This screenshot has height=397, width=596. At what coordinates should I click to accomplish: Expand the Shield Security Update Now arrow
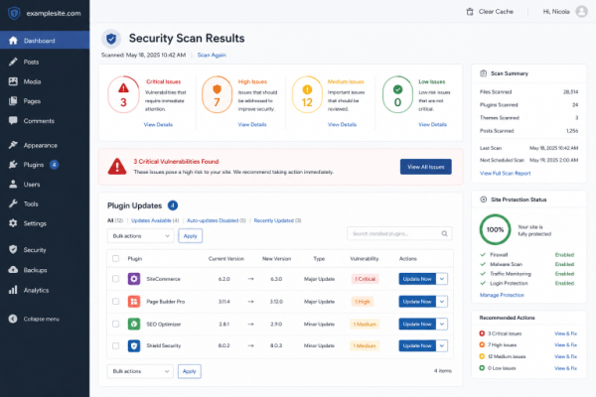(442, 345)
